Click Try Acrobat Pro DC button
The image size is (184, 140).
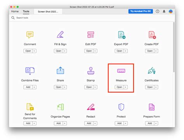pyautogui.click(x=141, y=11)
